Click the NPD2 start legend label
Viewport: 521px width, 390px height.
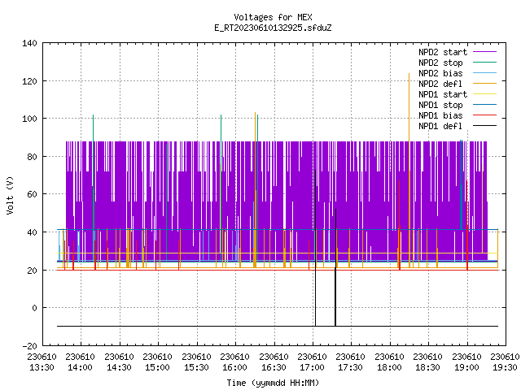(x=443, y=52)
